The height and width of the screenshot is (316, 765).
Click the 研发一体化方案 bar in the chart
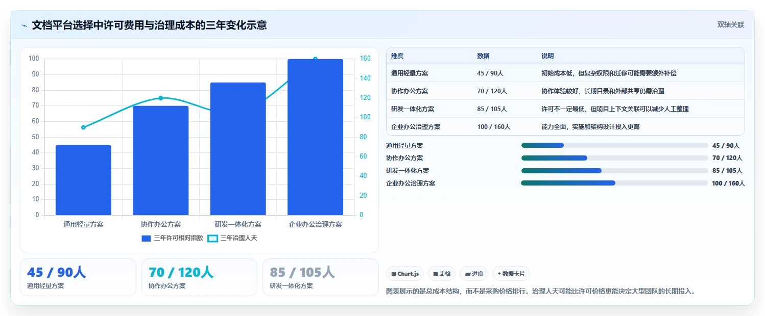238,149
